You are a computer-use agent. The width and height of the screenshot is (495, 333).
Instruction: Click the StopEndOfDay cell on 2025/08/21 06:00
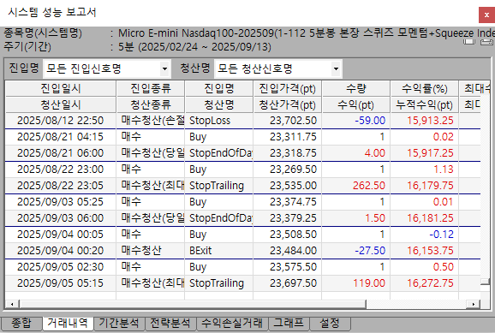click(x=218, y=153)
